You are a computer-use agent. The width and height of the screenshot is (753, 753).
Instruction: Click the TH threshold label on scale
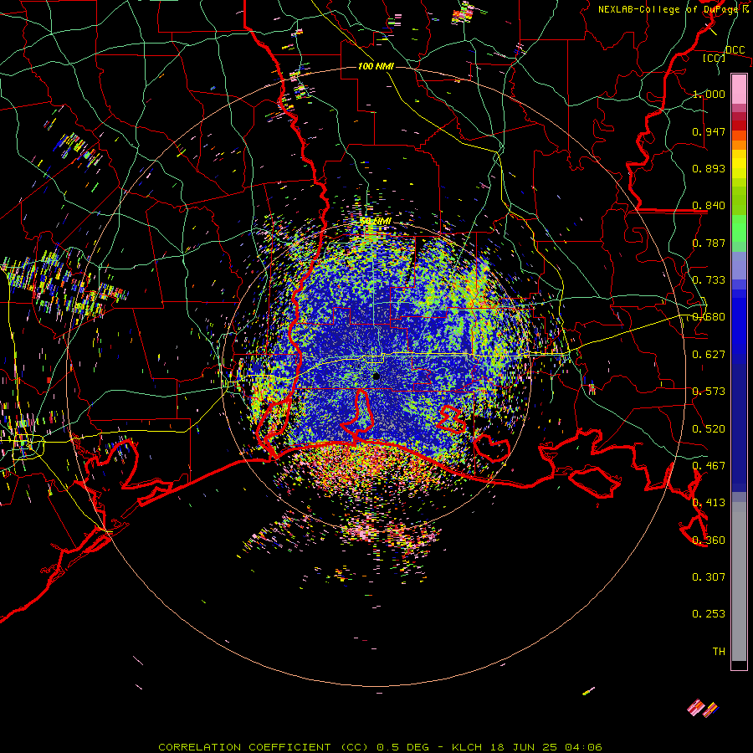(x=719, y=652)
